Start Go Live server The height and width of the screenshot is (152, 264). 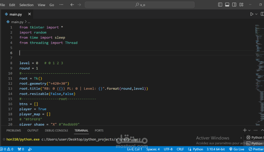pos(237,149)
